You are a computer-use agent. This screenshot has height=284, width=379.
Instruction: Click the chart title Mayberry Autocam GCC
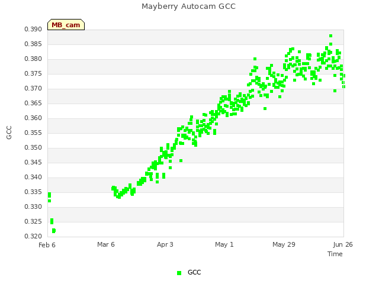[188, 7]
